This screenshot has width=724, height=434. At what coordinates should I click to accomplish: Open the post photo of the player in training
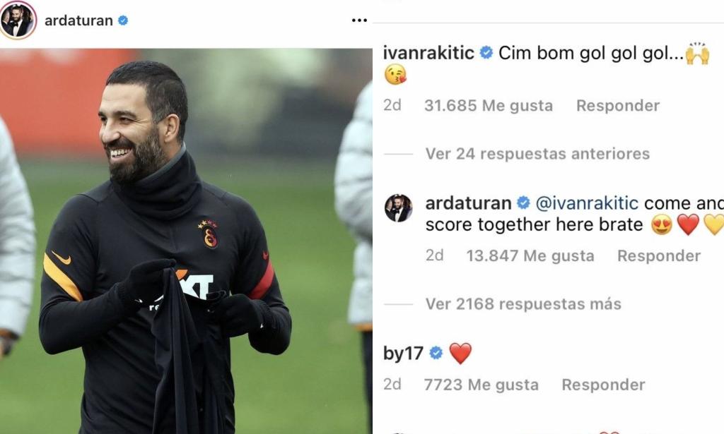[186, 241]
